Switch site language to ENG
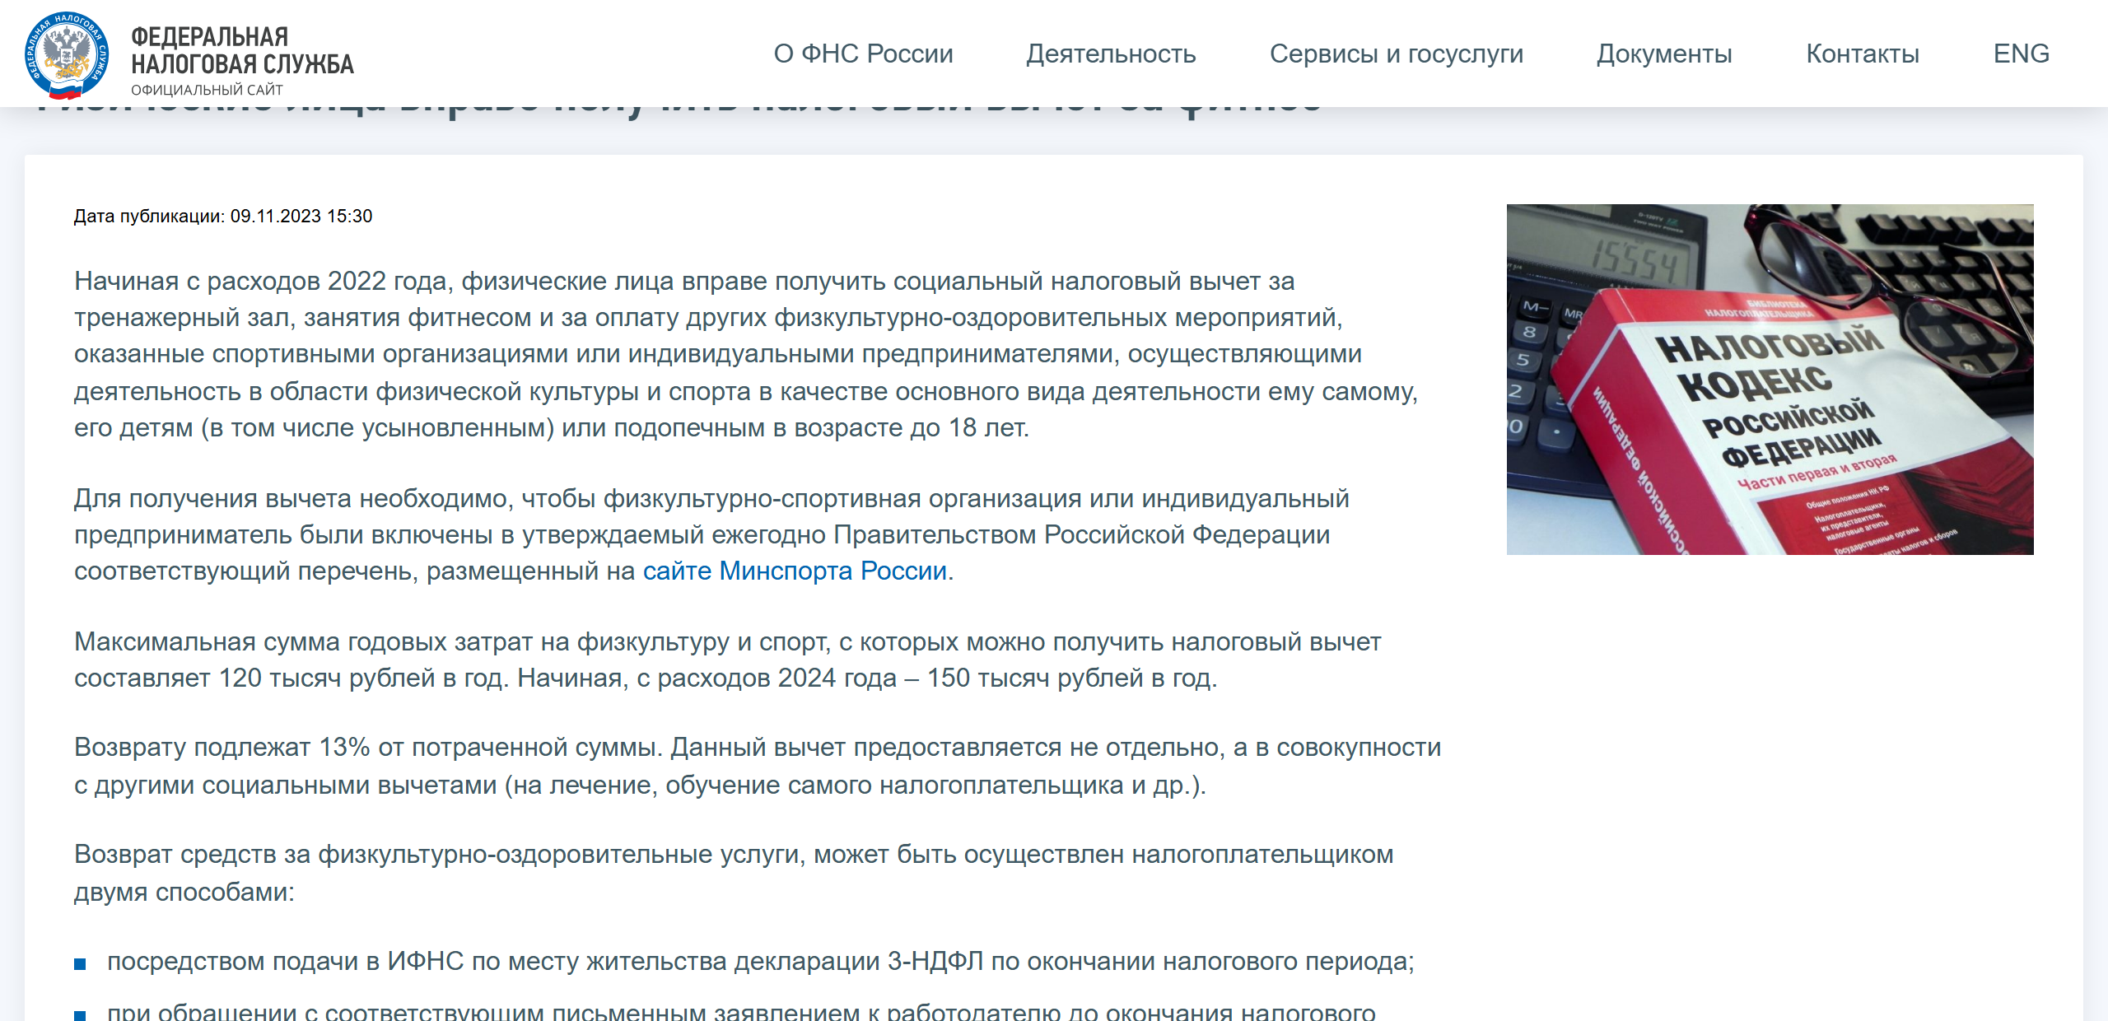The height and width of the screenshot is (1021, 2108). pos(2021,54)
